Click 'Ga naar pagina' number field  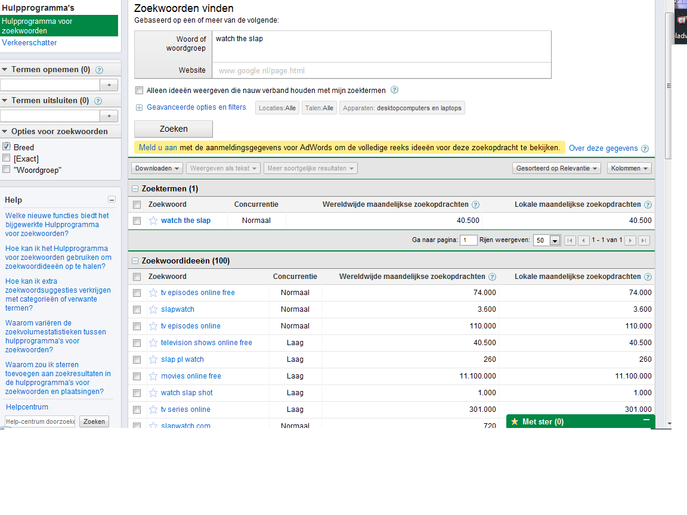coord(468,240)
